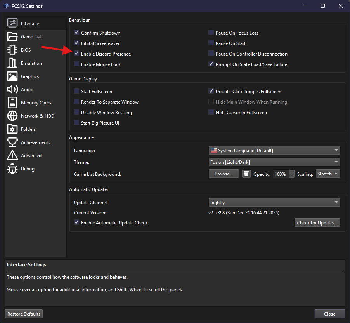
Task: Toggle Prompt On State Load/Save Failure
Action: (211, 64)
